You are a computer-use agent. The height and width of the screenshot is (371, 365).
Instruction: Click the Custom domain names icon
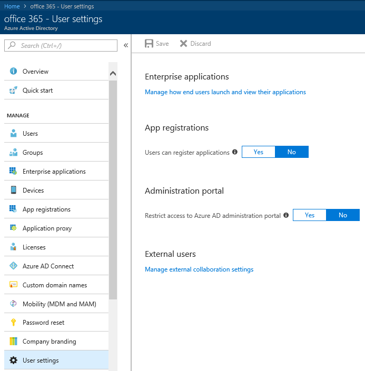(13, 284)
